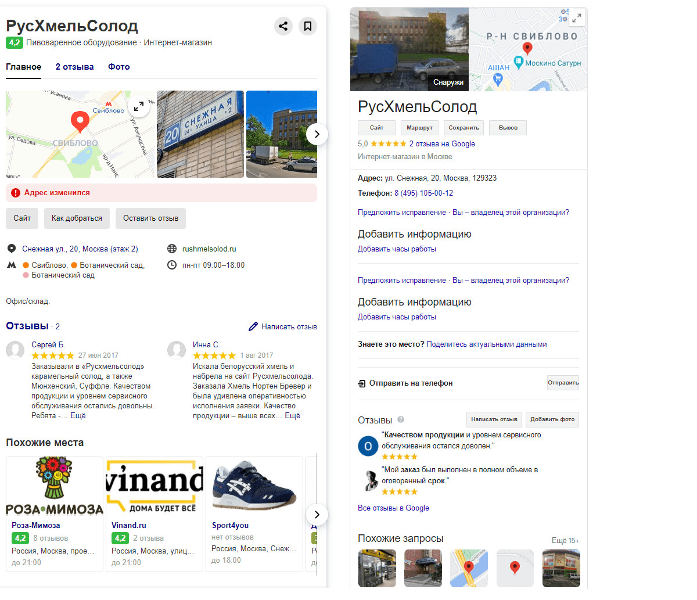Switch to the 2 отзыва tab
Image resolution: width=697 pixels, height=600 pixels.
74,67
